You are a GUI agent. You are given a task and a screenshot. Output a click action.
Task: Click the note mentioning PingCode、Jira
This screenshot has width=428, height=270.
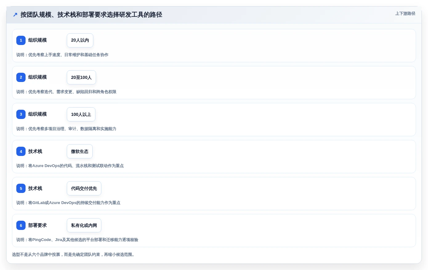pos(77,240)
